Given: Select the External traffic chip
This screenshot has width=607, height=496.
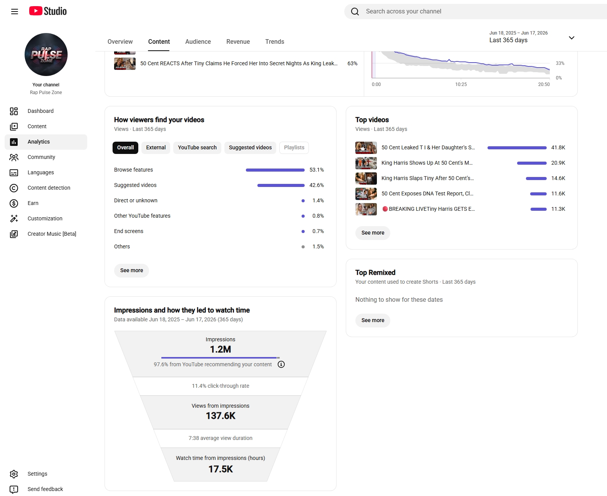Looking at the screenshot, I should (156, 147).
